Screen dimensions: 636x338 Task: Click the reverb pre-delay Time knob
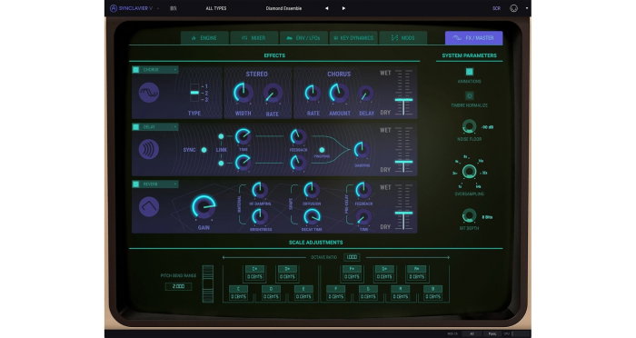363,217
